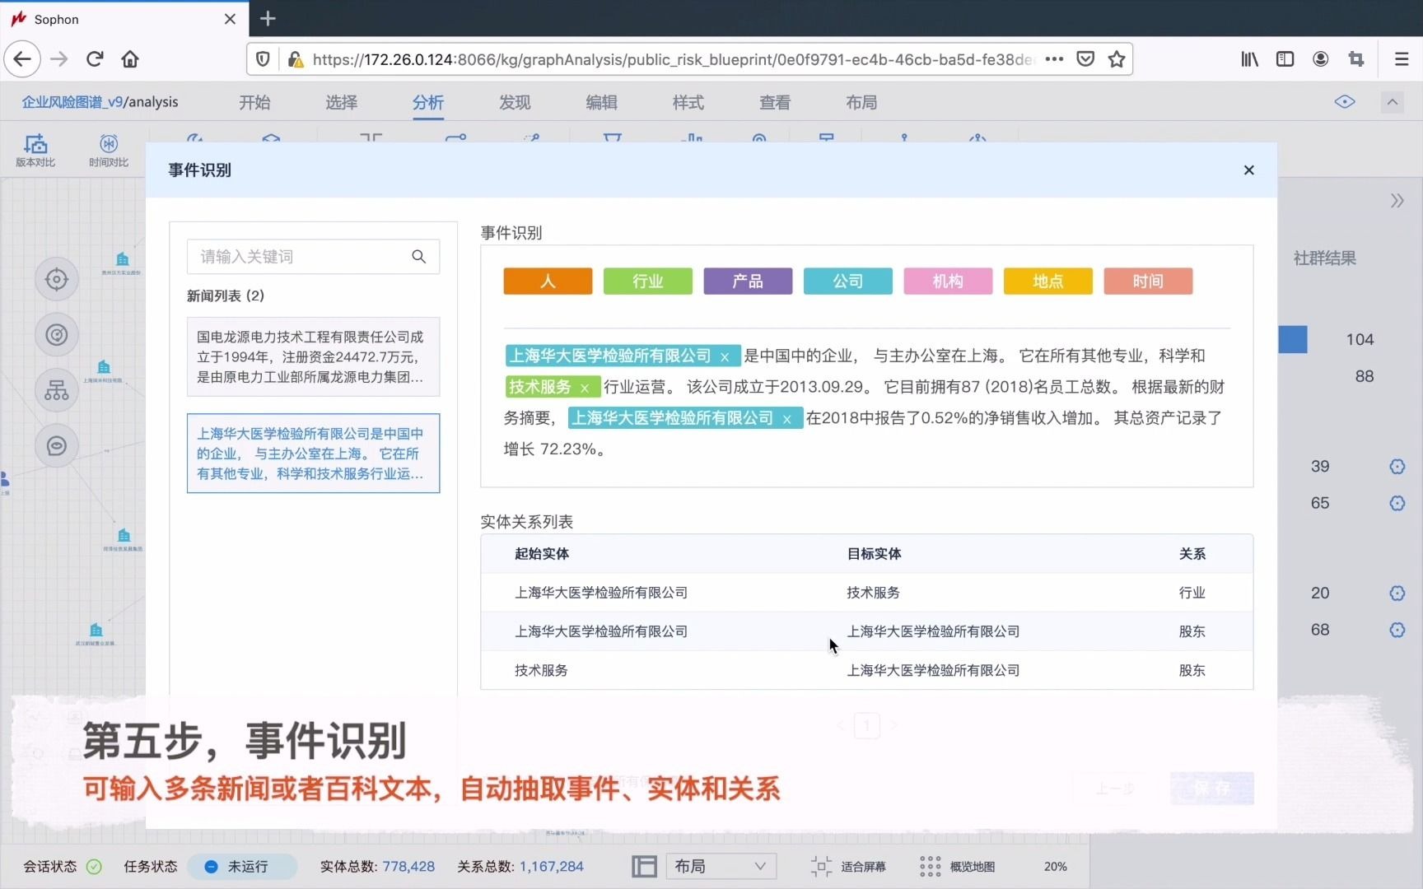Open the 时间对比 time compare tool
Image resolution: width=1423 pixels, height=889 pixels.
pyautogui.click(x=109, y=151)
